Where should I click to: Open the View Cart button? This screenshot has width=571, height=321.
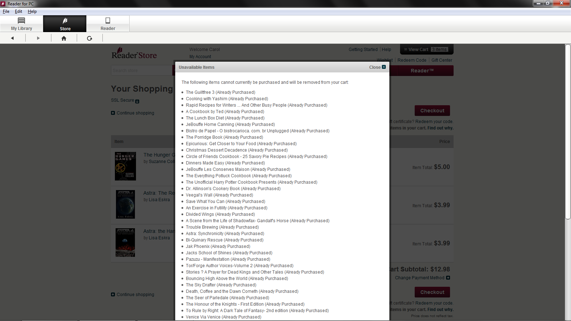426,50
